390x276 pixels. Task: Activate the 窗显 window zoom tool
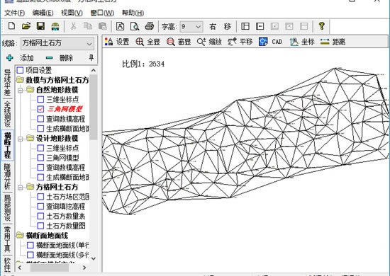click(179, 42)
